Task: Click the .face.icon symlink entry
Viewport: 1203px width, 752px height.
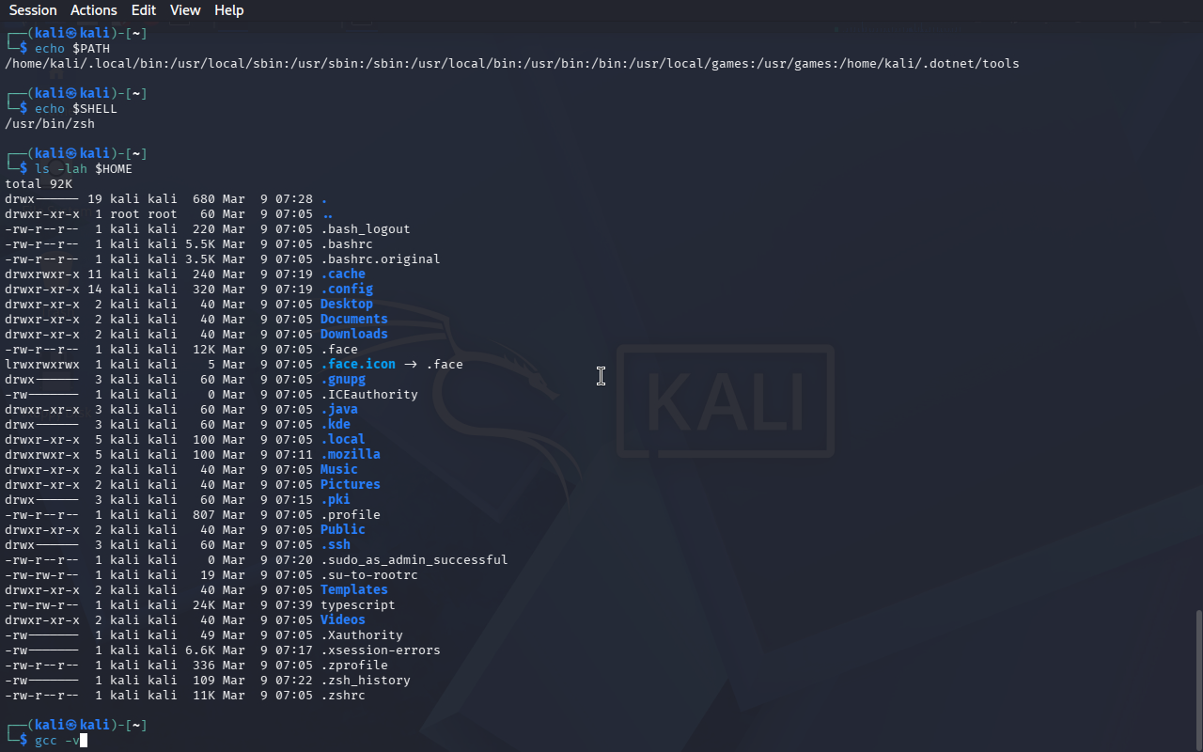Action: 357,365
